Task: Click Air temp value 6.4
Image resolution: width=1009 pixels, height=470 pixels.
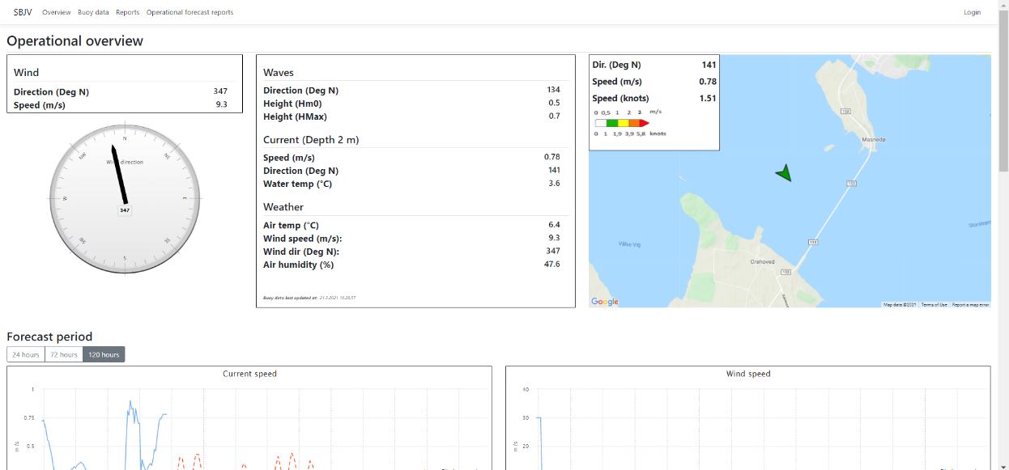Action: pos(554,225)
